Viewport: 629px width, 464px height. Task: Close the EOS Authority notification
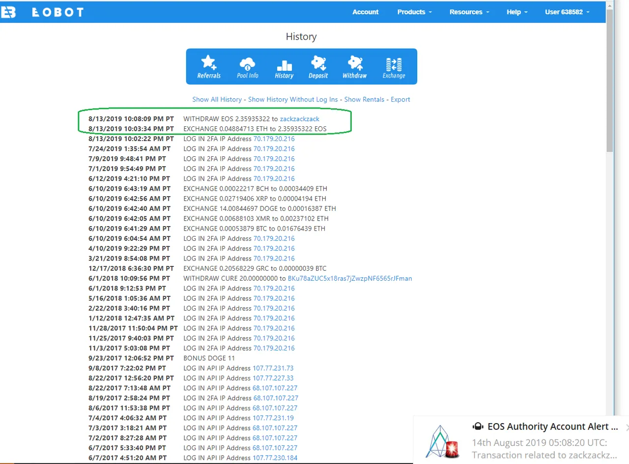tap(627, 428)
